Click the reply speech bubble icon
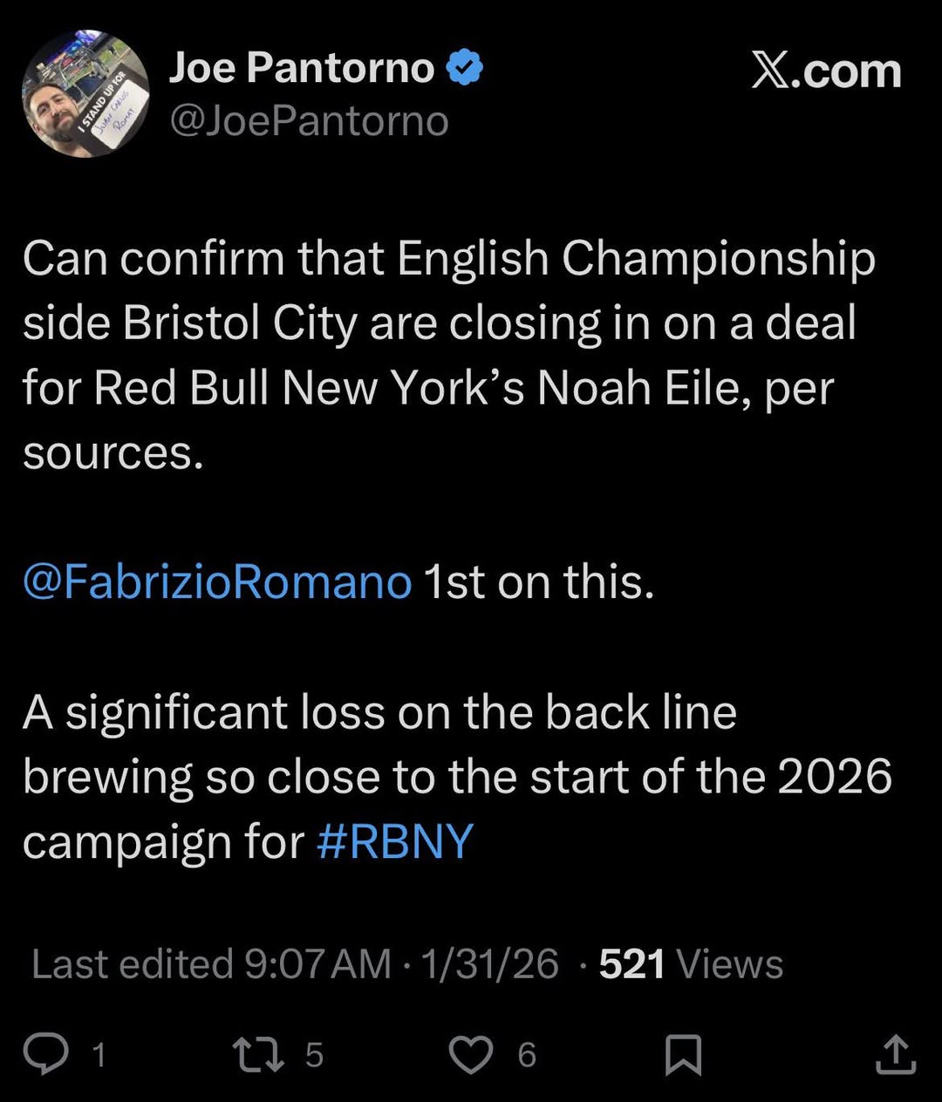The image size is (942, 1102). click(45, 1054)
